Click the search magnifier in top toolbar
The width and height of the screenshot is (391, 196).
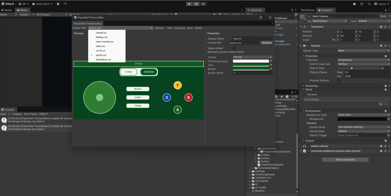tap(369, 4)
